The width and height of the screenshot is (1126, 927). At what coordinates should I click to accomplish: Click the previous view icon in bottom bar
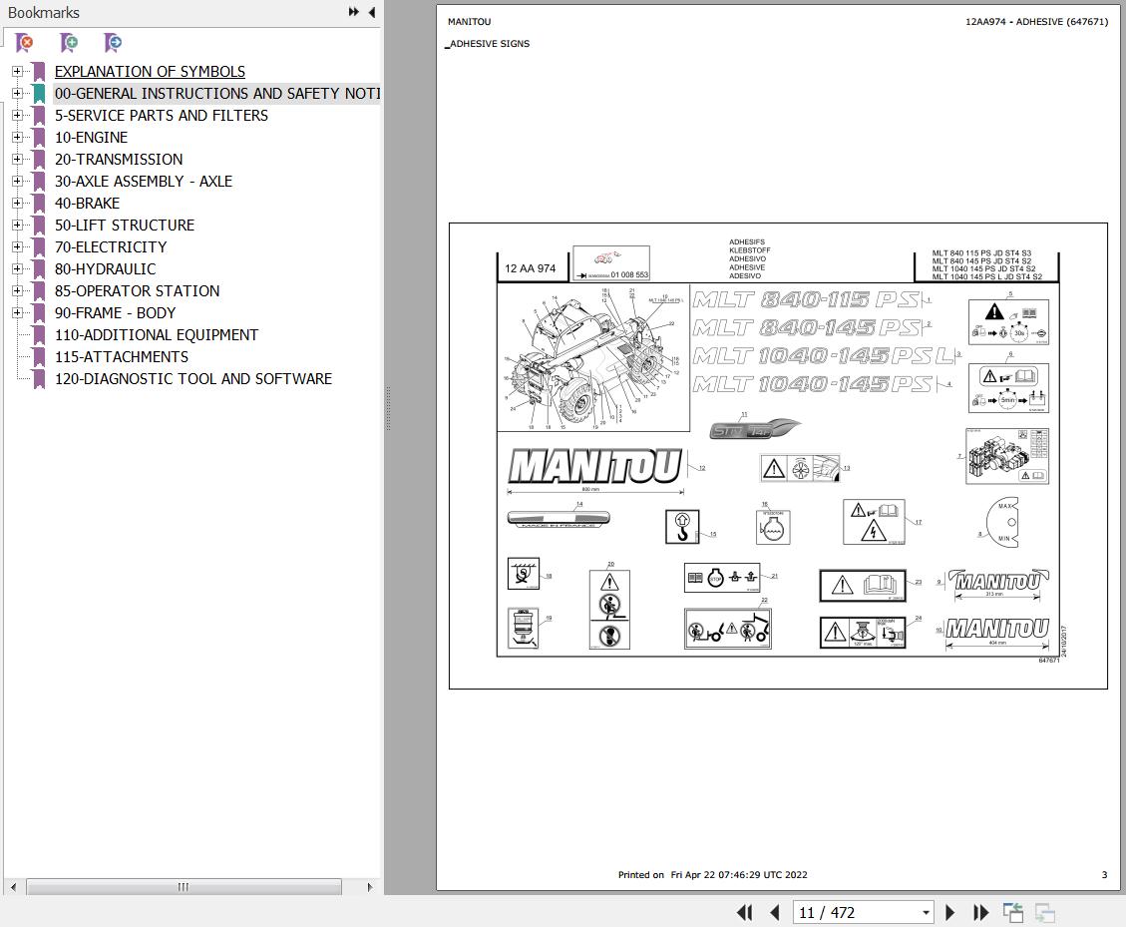(x=1013, y=913)
